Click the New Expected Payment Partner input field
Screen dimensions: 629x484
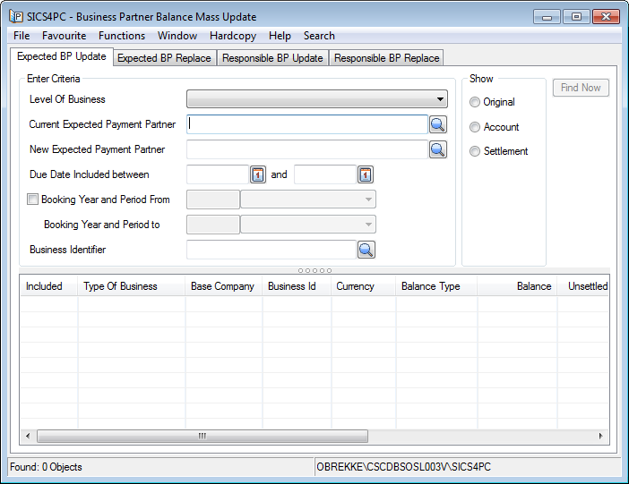pyautogui.click(x=306, y=149)
